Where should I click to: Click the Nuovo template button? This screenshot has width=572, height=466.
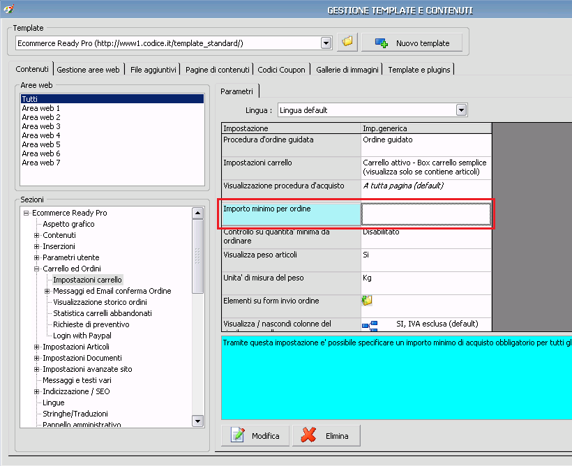point(412,43)
